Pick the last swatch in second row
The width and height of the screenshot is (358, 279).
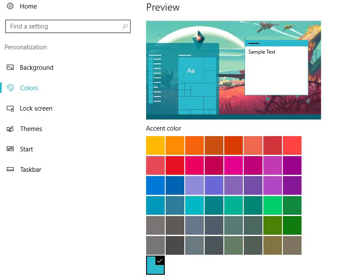click(x=292, y=165)
